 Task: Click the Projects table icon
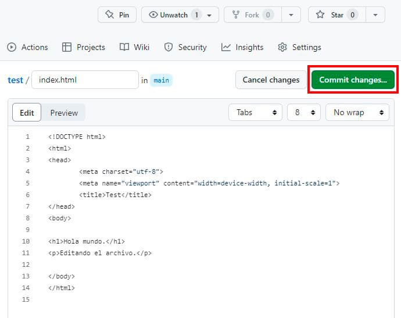click(67, 47)
